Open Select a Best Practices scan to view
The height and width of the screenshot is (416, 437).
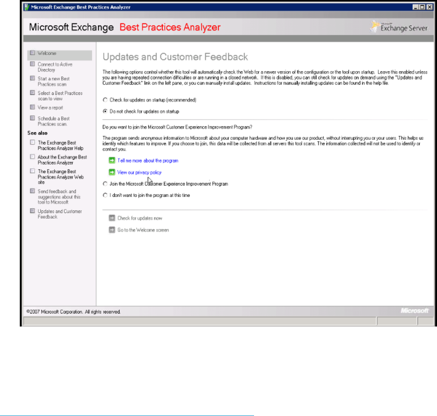coord(60,96)
